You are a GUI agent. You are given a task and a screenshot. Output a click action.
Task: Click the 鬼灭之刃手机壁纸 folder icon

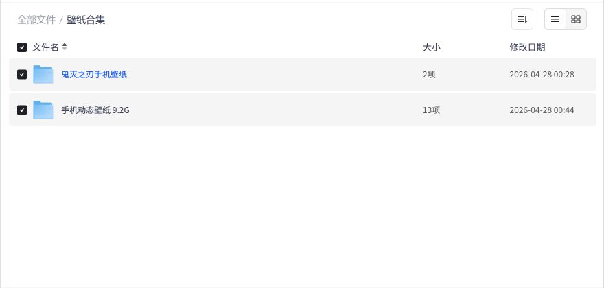[43, 74]
